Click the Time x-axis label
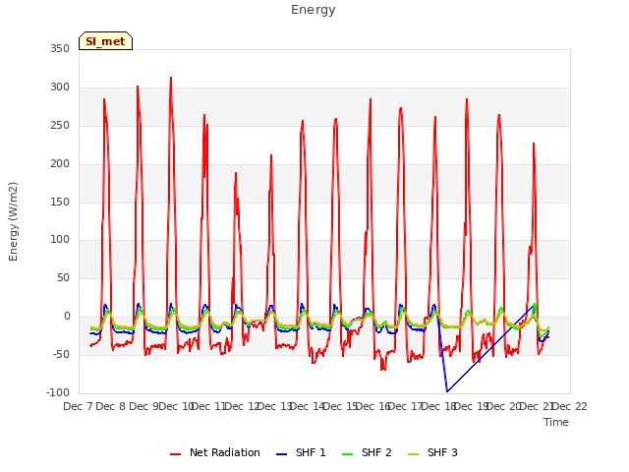Viewport: 629px width, 472px height. coord(556,422)
